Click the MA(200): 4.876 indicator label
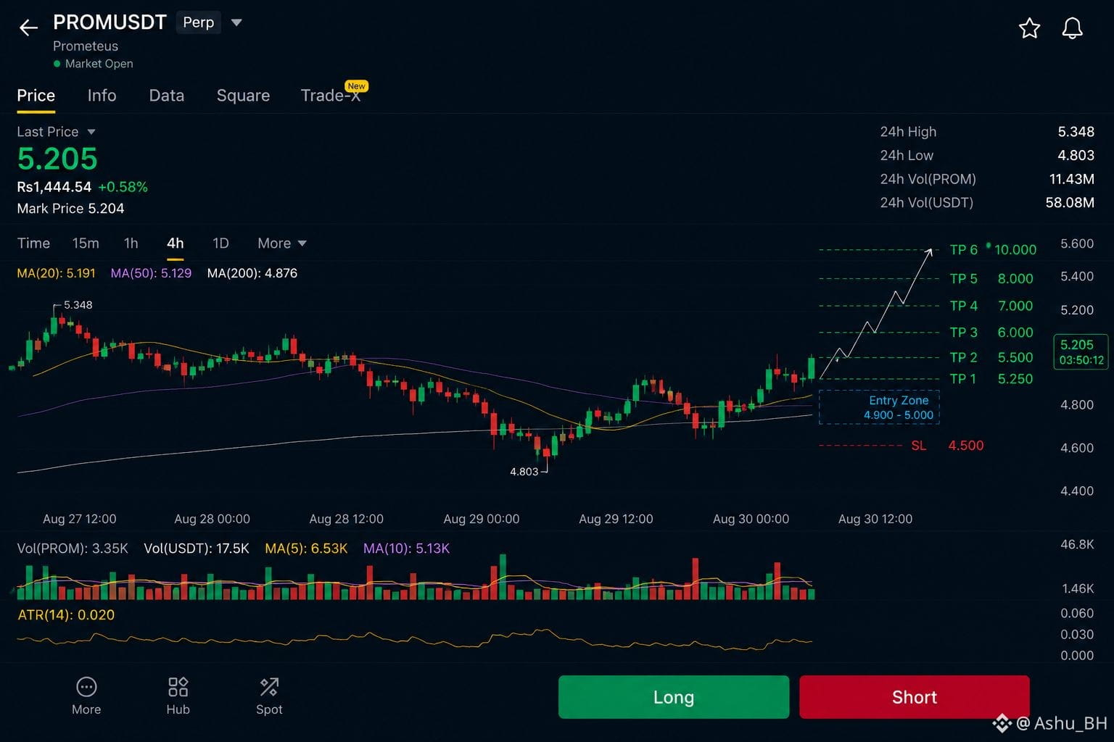Screen dimensions: 1114x742 [x=252, y=273]
